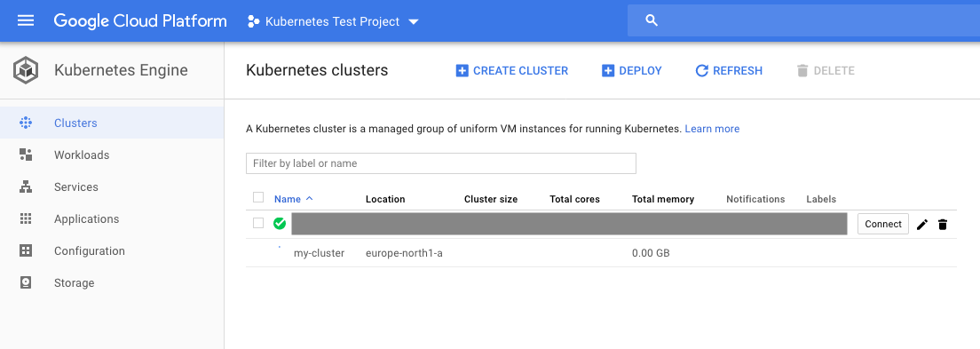Screen dimensions: 980x349
Task: Click the Filter by label or name field
Action: tap(440, 163)
